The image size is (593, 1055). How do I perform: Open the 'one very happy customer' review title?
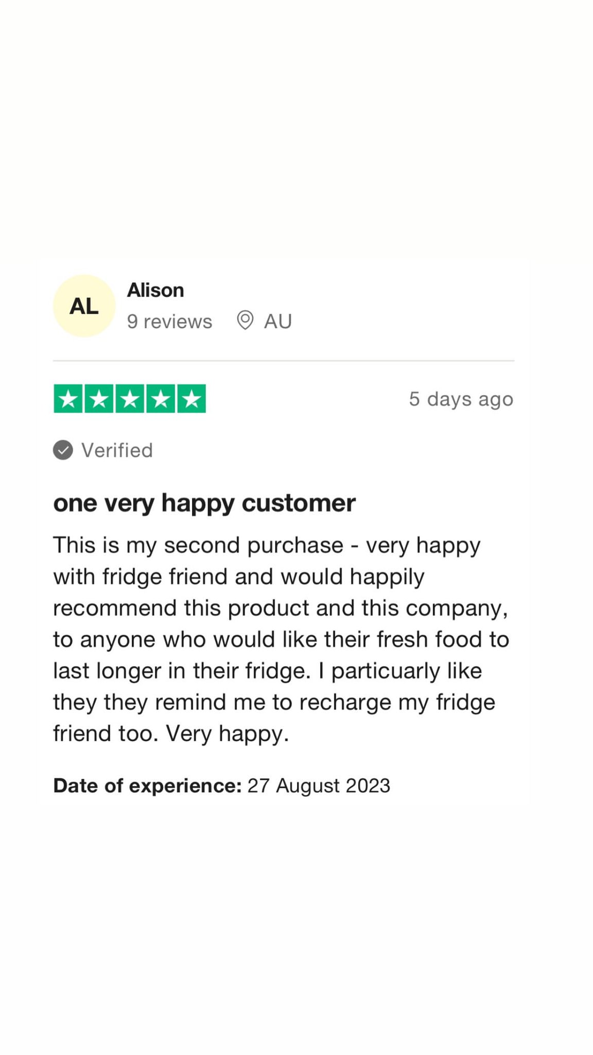point(204,503)
